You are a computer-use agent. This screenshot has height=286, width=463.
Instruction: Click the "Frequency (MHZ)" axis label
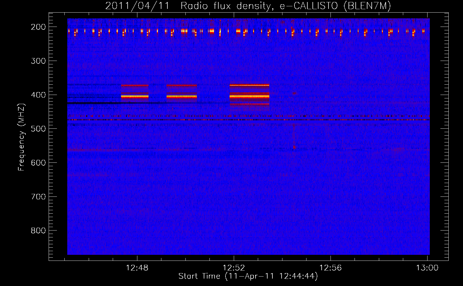tap(21, 137)
